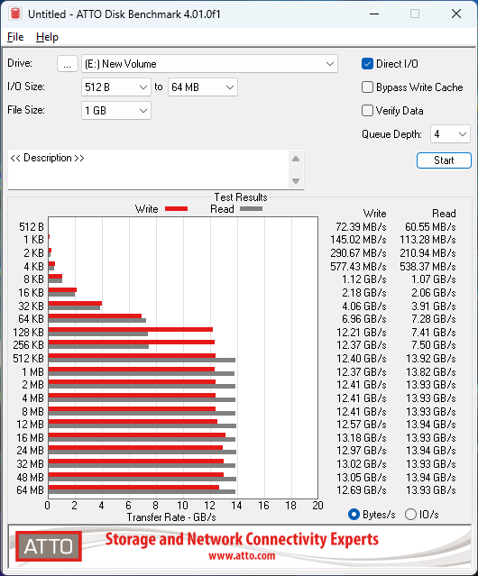Click the description scroll up arrow
Image resolution: width=478 pixels, height=576 pixels.
(x=296, y=159)
